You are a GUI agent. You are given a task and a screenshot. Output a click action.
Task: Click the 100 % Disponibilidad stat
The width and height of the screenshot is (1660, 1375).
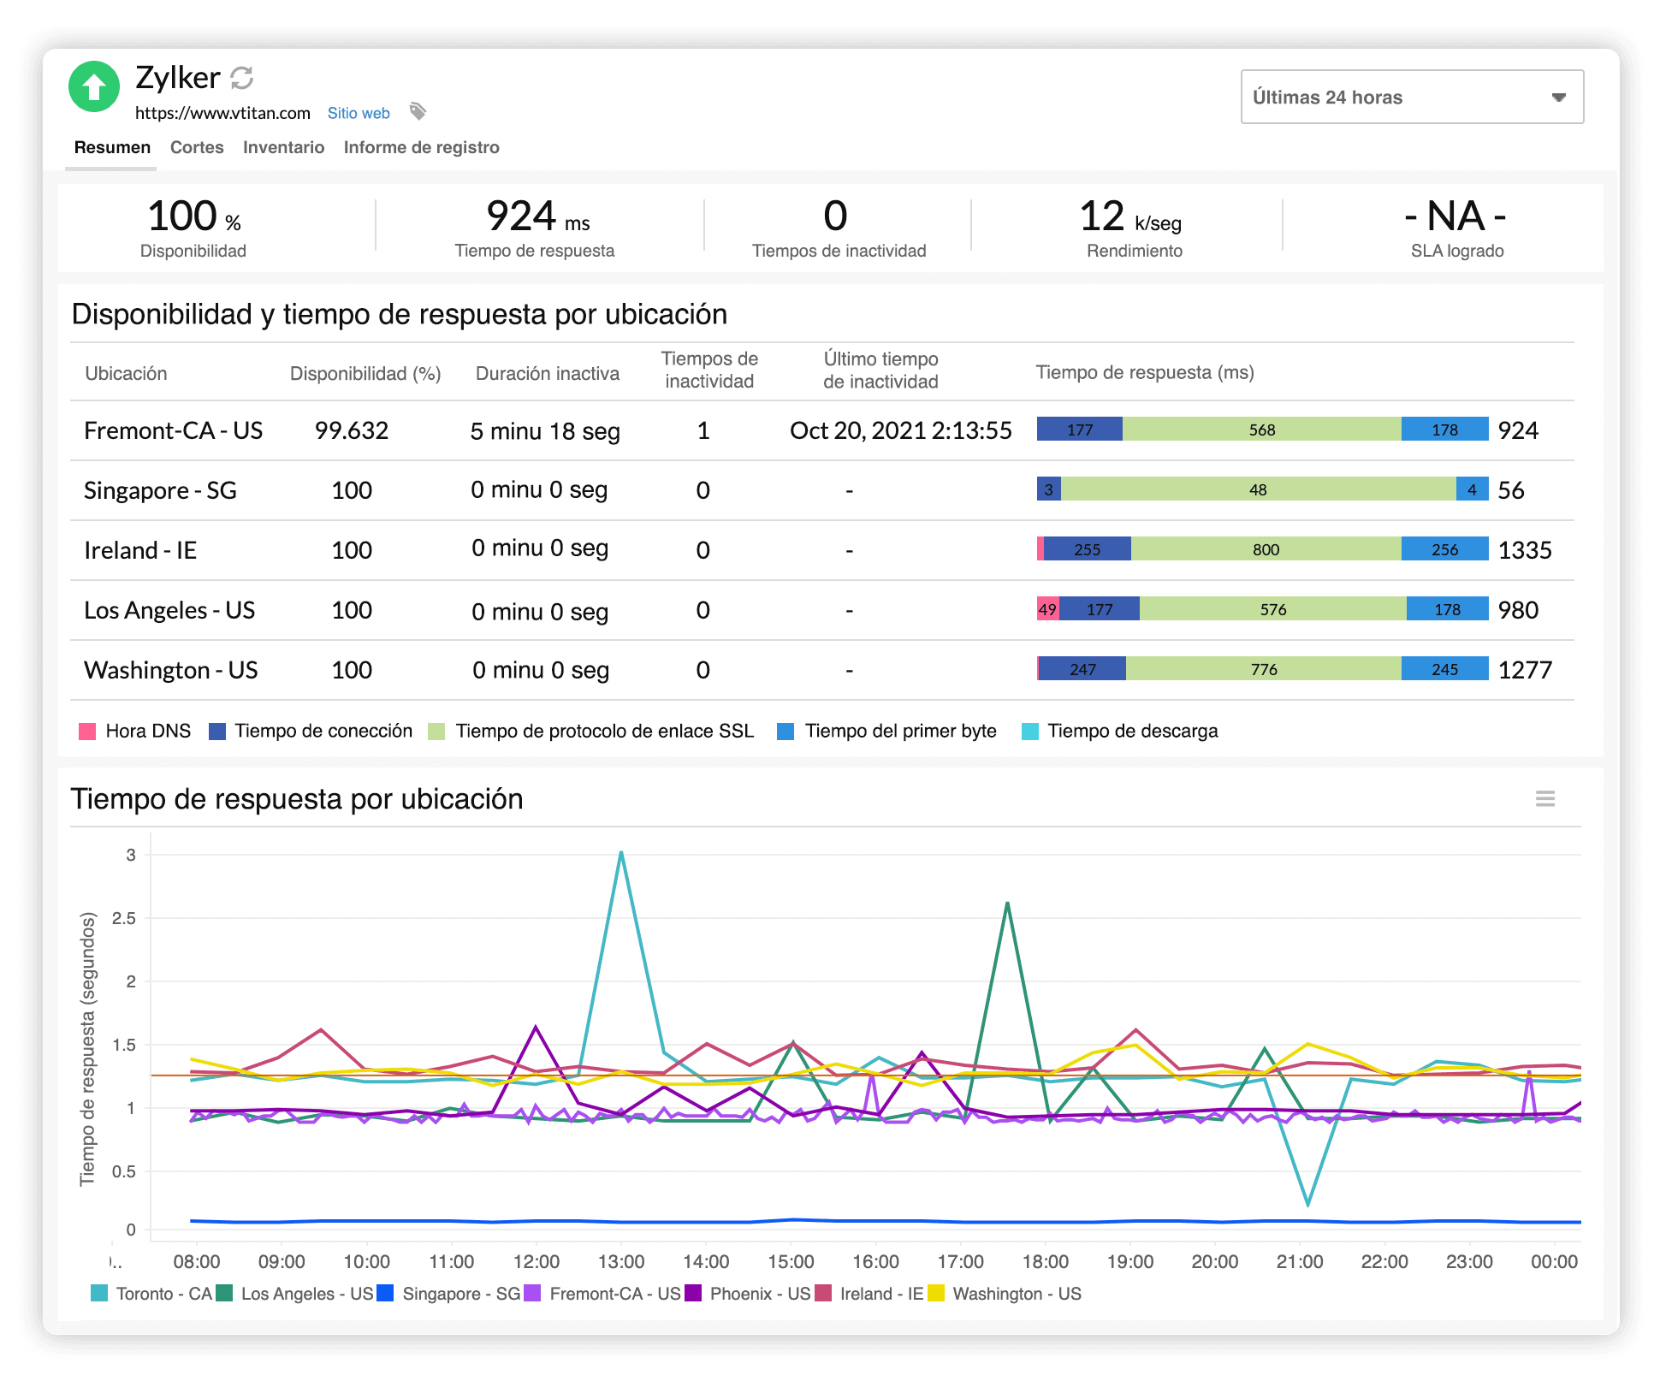(193, 228)
